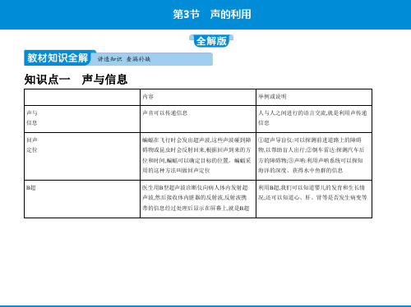Select the B超 row label cell
This screenshot has width=411, height=307.
(82, 199)
